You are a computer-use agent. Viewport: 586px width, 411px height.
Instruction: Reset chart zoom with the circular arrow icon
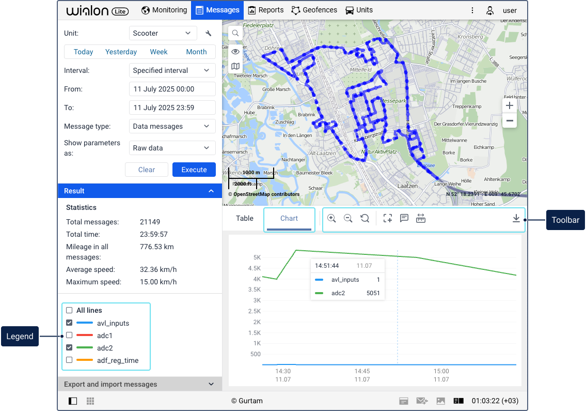(365, 218)
